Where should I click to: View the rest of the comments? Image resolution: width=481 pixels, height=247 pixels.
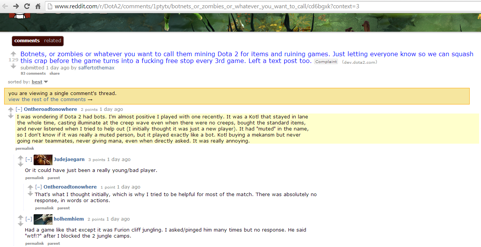pos(50,100)
